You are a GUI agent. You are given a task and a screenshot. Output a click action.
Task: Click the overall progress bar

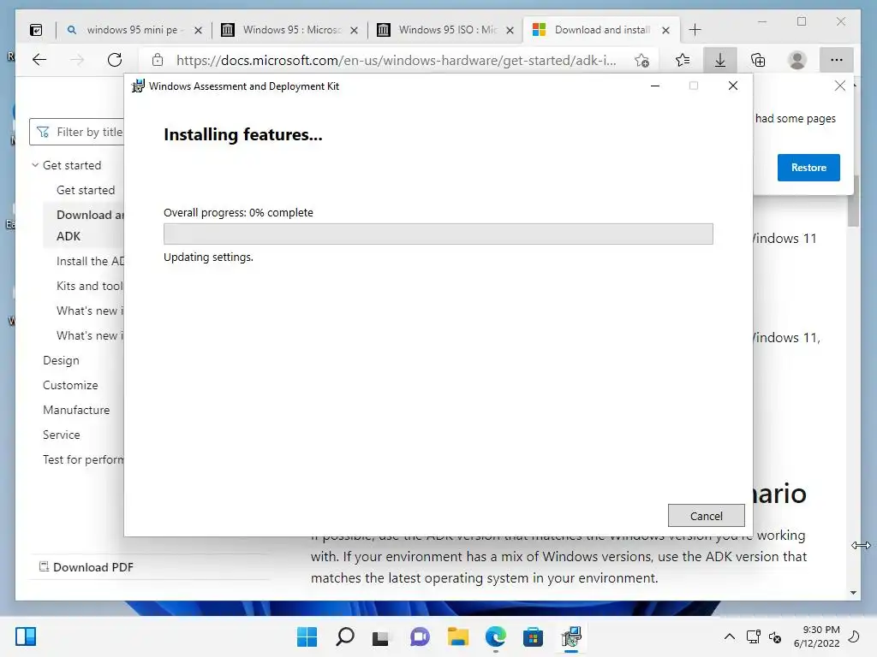point(438,234)
